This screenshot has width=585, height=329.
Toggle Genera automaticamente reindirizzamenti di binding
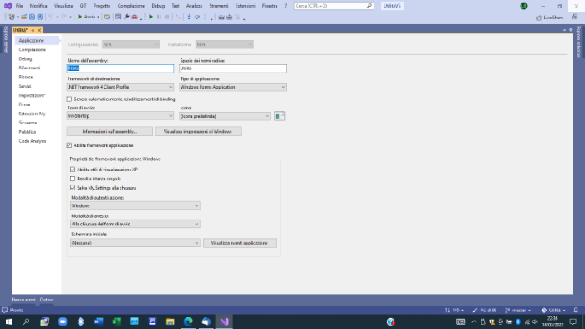pyautogui.click(x=69, y=99)
